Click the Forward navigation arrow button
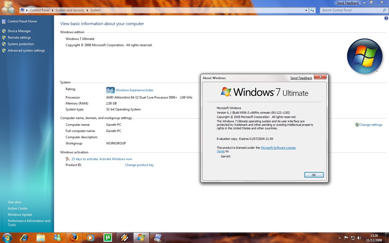The height and width of the screenshot is (243, 389). (12, 10)
